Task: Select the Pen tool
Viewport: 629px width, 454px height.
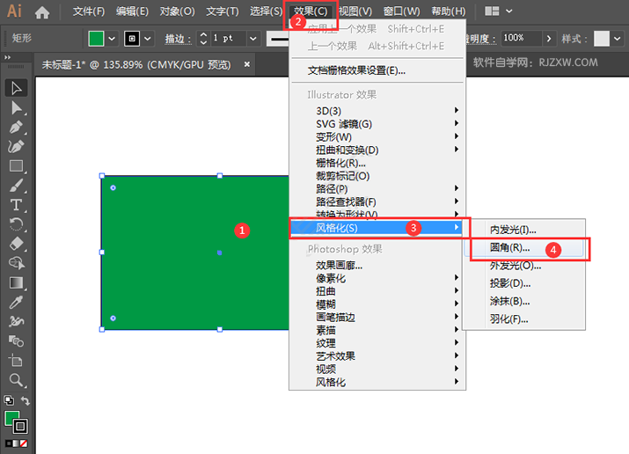Action: pyautogui.click(x=16, y=127)
